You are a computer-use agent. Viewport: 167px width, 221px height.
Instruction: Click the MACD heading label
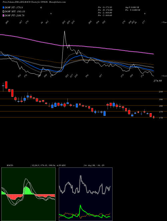[x=10, y=165]
